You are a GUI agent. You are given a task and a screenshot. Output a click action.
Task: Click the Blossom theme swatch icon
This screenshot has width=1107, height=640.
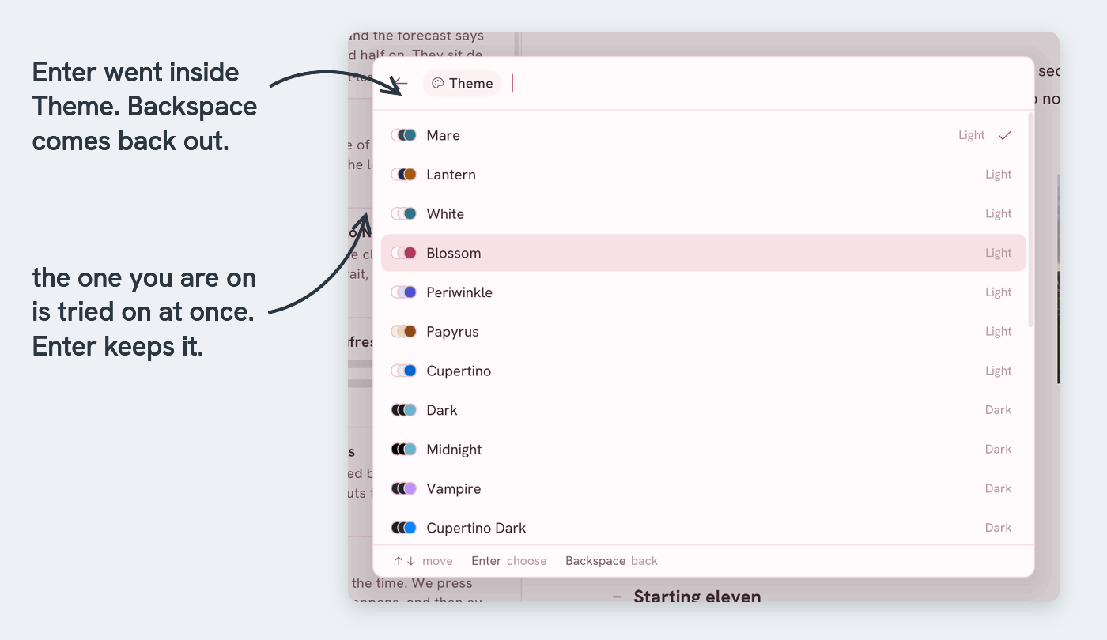pos(404,253)
